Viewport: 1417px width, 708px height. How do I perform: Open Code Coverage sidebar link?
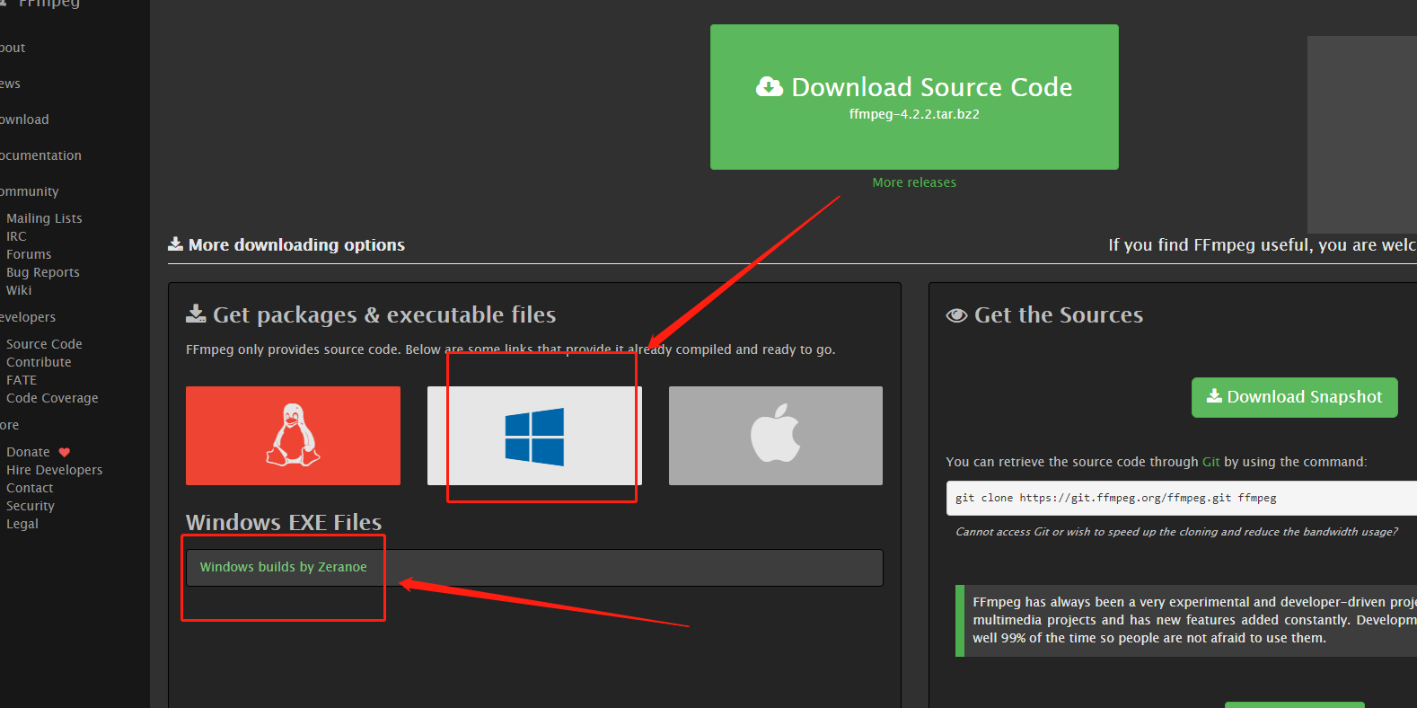(52, 398)
